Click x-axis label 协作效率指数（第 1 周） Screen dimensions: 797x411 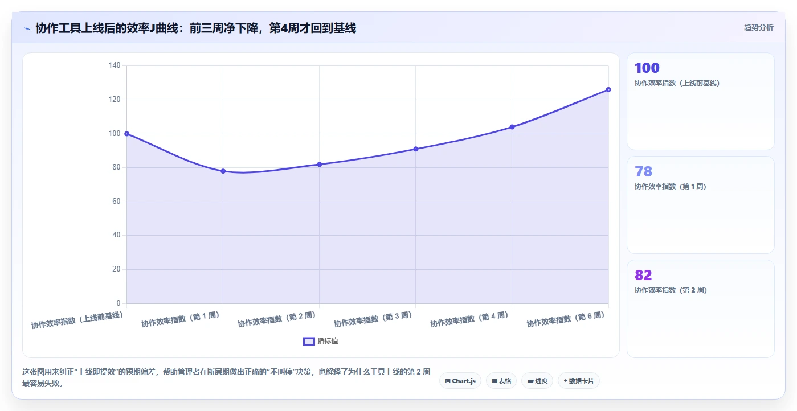[180, 319]
